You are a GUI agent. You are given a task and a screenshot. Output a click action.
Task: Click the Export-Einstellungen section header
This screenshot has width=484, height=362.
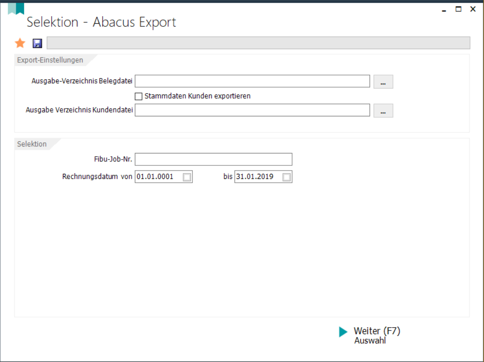pos(50,60)
